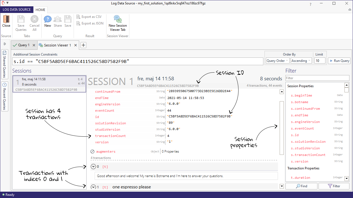Click the Ready status indicator
Screen dimensions: 353x198
(8, 195)
